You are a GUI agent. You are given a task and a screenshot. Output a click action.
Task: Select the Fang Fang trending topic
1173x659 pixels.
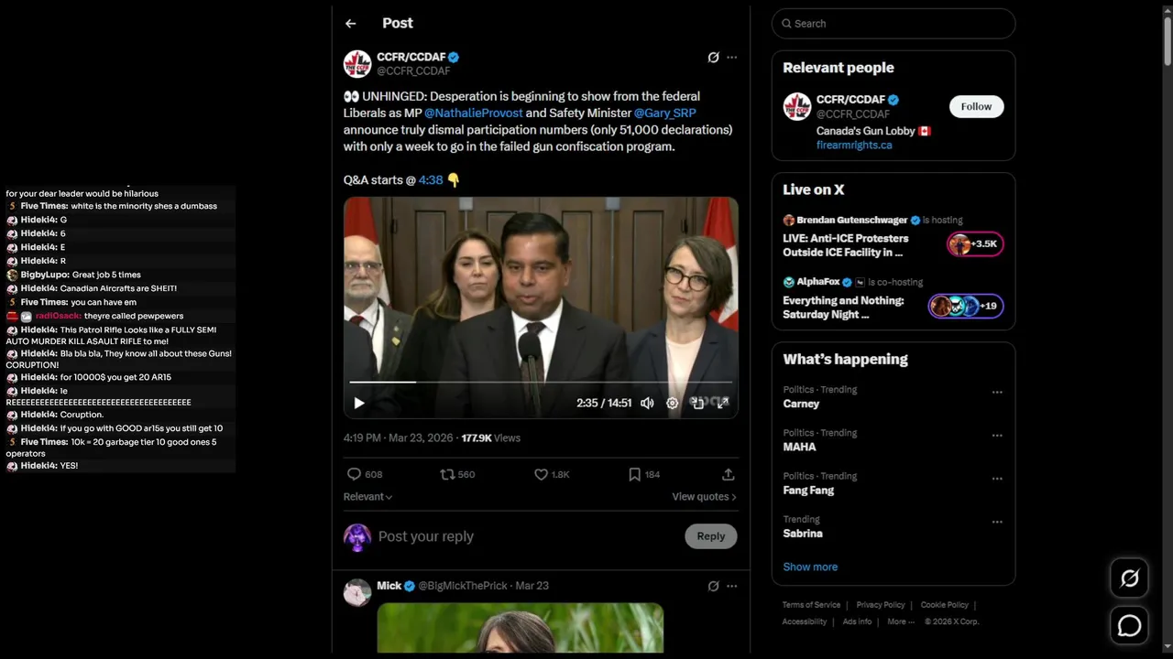[808, 490]
